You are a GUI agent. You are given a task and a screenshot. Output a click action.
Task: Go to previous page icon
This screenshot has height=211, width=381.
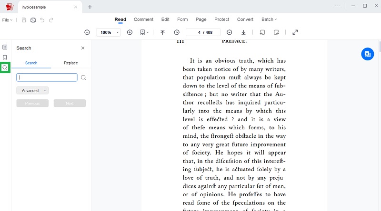[177, 32]
